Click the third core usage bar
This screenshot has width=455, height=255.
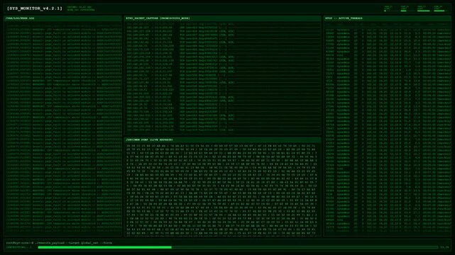tap(424, 11)
